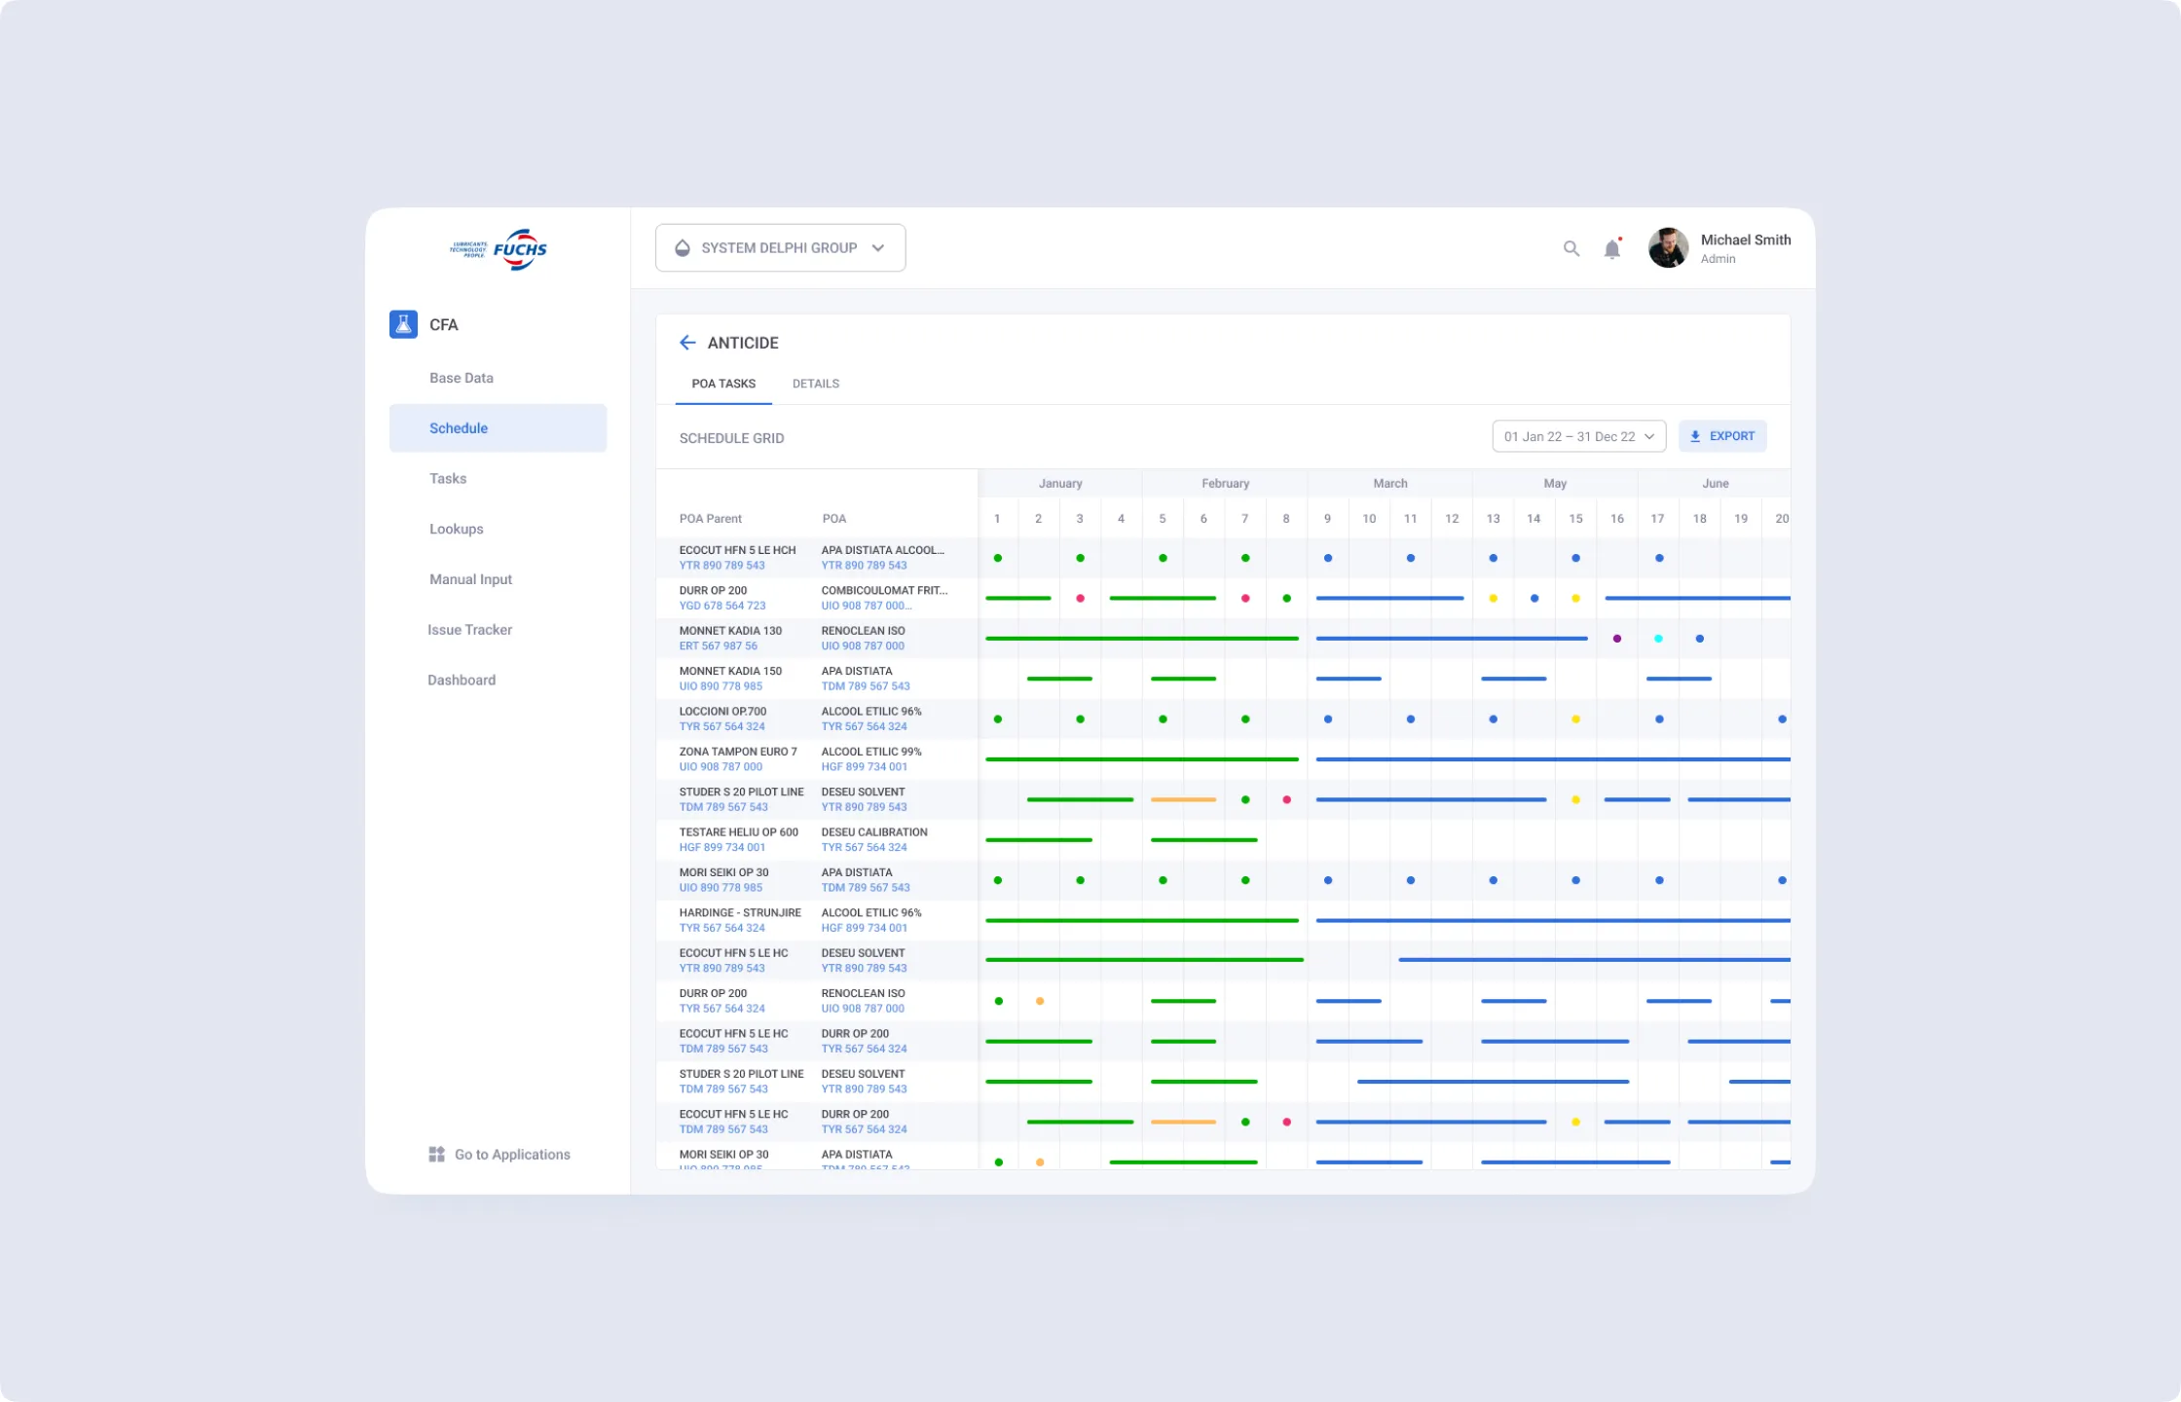Click the droplet icon in SYSTEM DELPHI GROUP selector
2181x1402 pixels.
pyautogui.click(x=683, y=247)
